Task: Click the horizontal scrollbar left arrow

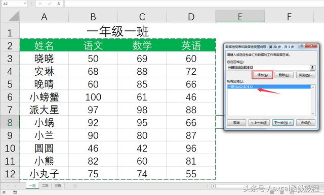Action: point(214,186)
